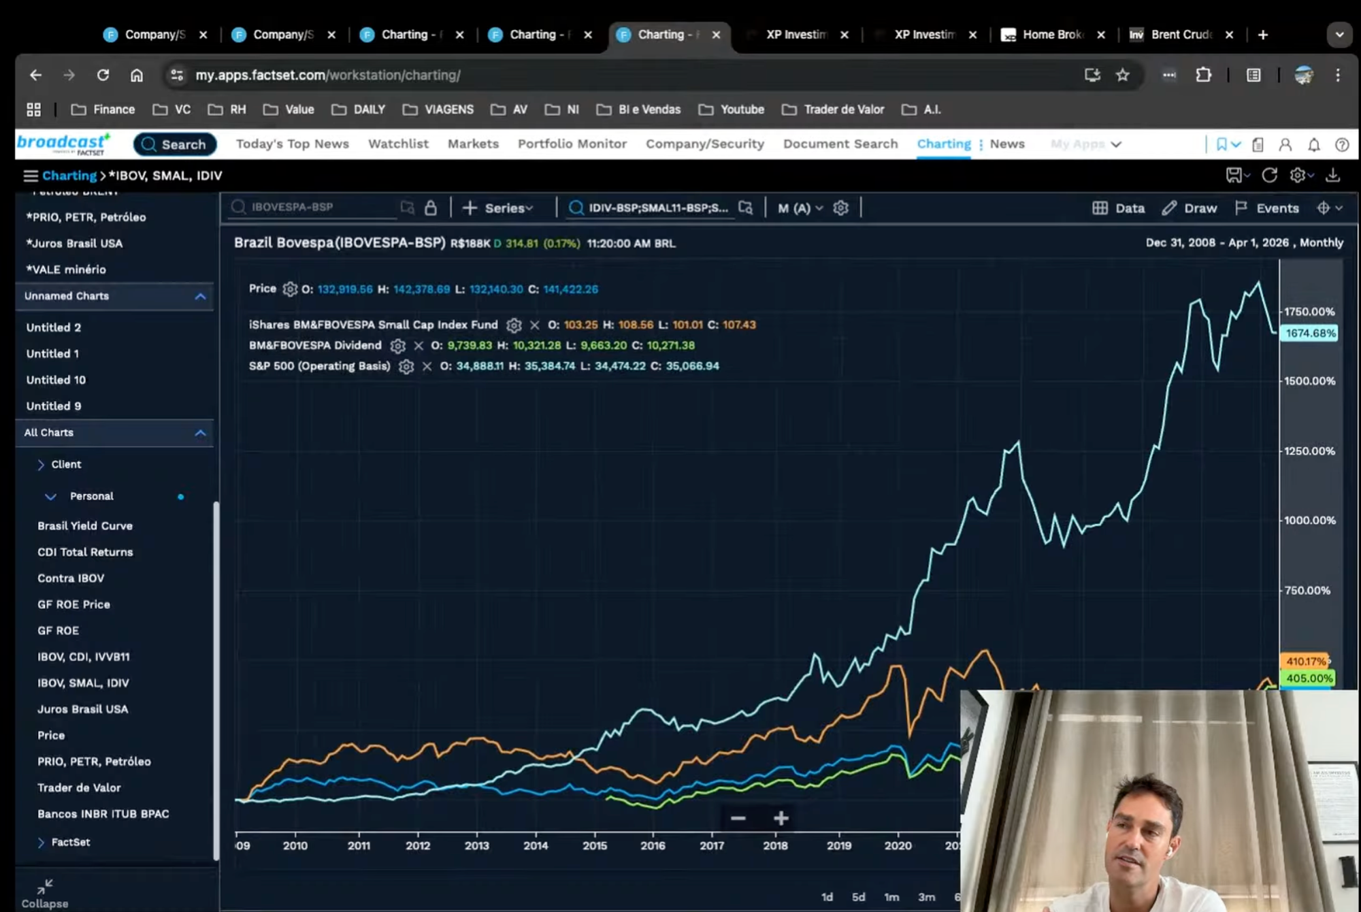Click the lookup icon after IDIV-BSP series field
1361x912 pixels.
tap(745, 208)
